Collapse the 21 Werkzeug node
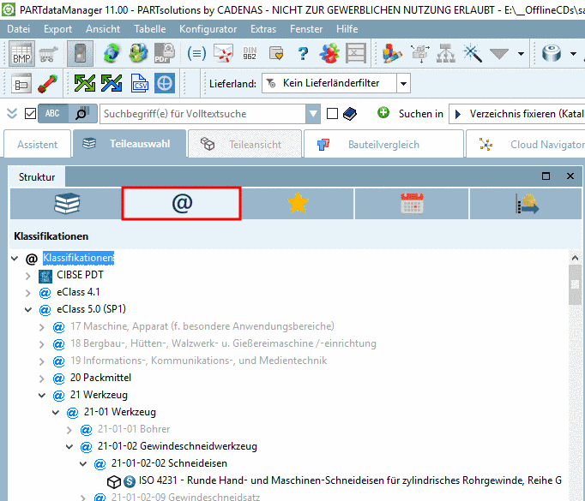 (x=42, y=395)
